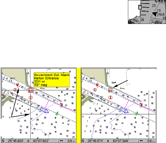
Task: Click the 1231 mi distance line in the popup
Action: coord(39,82)
